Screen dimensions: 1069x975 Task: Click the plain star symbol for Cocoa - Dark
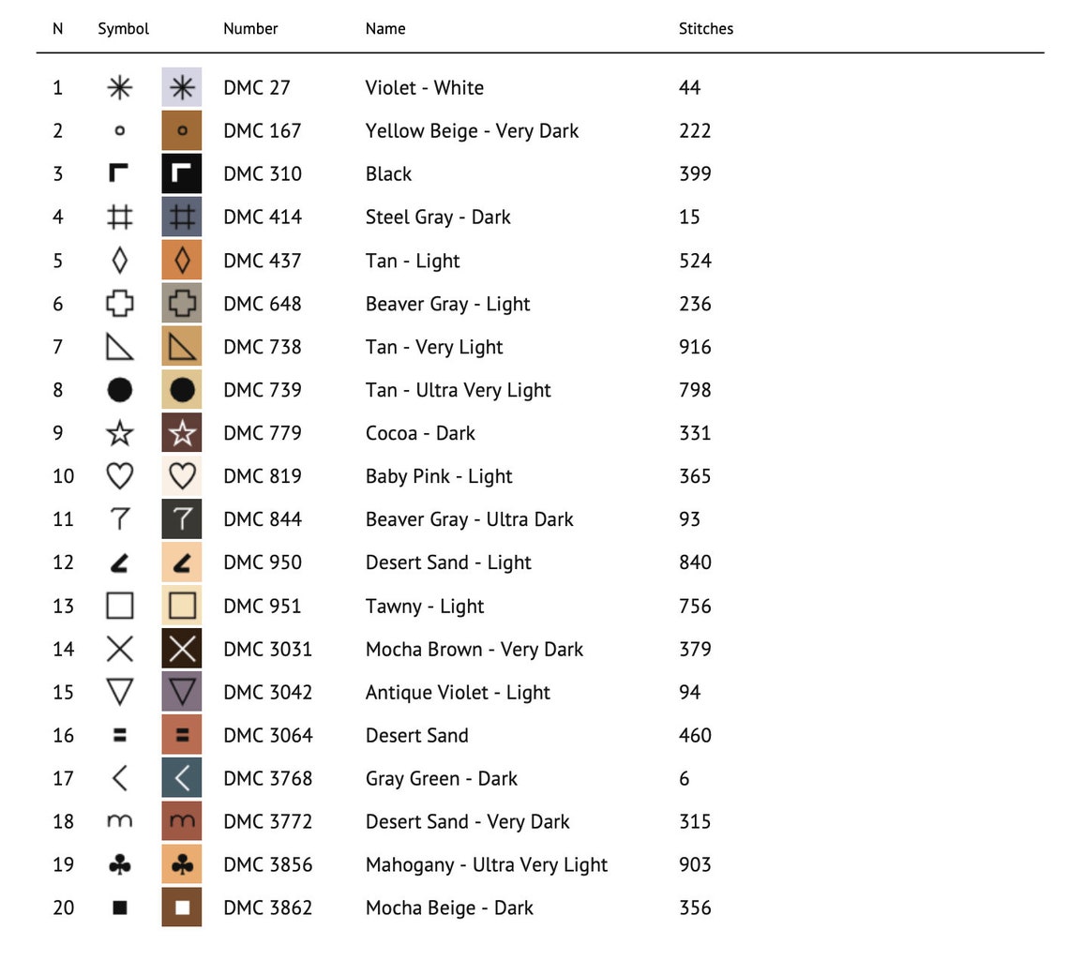coord(119,433)
